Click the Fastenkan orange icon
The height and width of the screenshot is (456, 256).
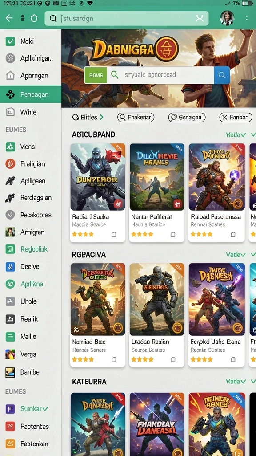10,444
